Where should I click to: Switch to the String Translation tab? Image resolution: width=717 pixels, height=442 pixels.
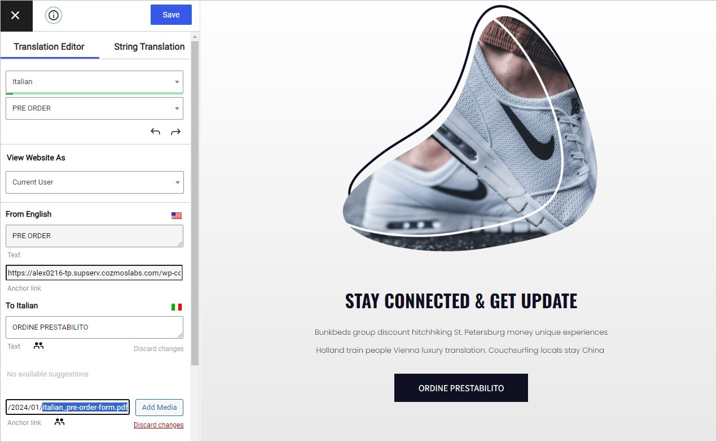[x=149, y=47]
